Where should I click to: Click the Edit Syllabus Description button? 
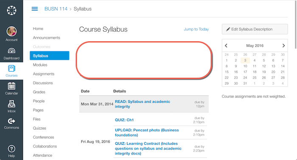pos(255,29)
